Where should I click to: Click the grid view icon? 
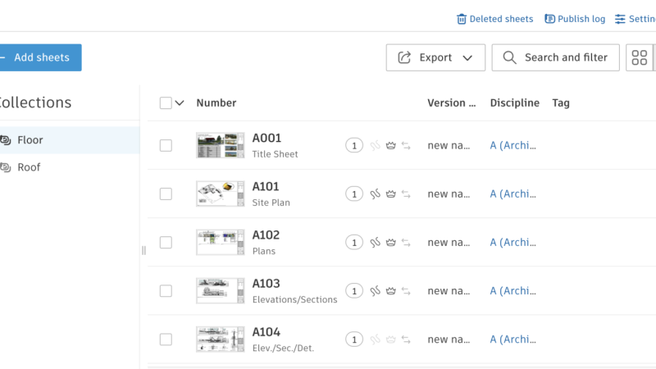tap(640, 57)
